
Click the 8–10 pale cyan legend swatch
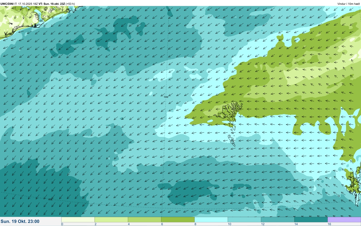tap(211, 220)
